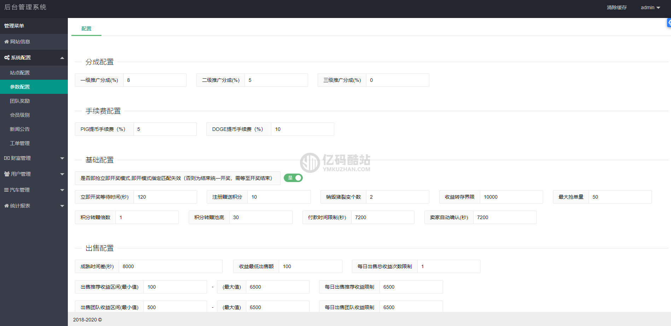Click the 出售推荐收益区间(最小值) input field
This screenshot has width=671, height=326.
(x=175, y=287)
